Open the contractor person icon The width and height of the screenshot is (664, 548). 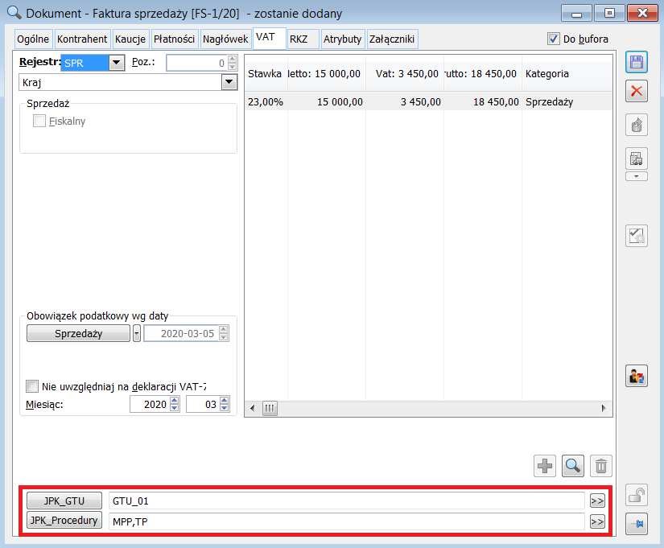coord(636,376)
